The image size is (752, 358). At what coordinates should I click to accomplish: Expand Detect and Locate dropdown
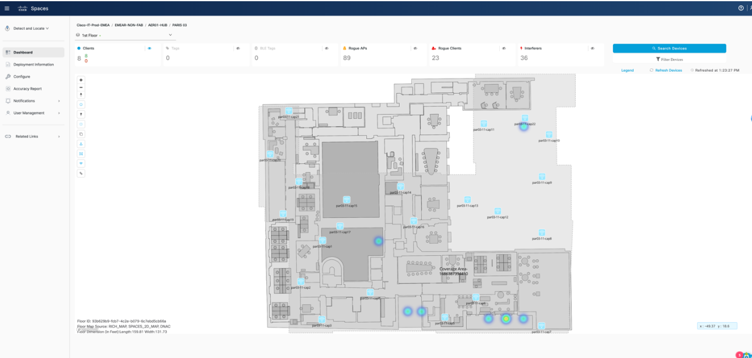coord(27,28)
